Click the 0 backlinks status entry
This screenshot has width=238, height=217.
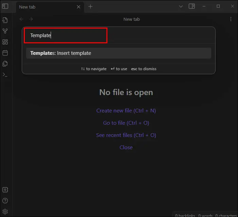click(x=185, y=215)
